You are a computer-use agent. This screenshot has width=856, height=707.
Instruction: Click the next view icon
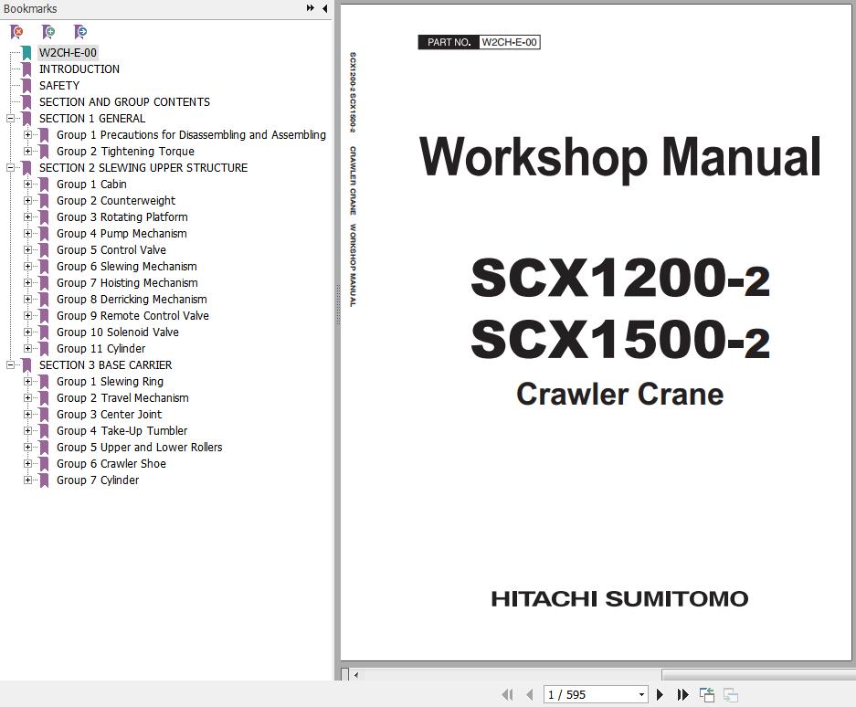point(731,694)
